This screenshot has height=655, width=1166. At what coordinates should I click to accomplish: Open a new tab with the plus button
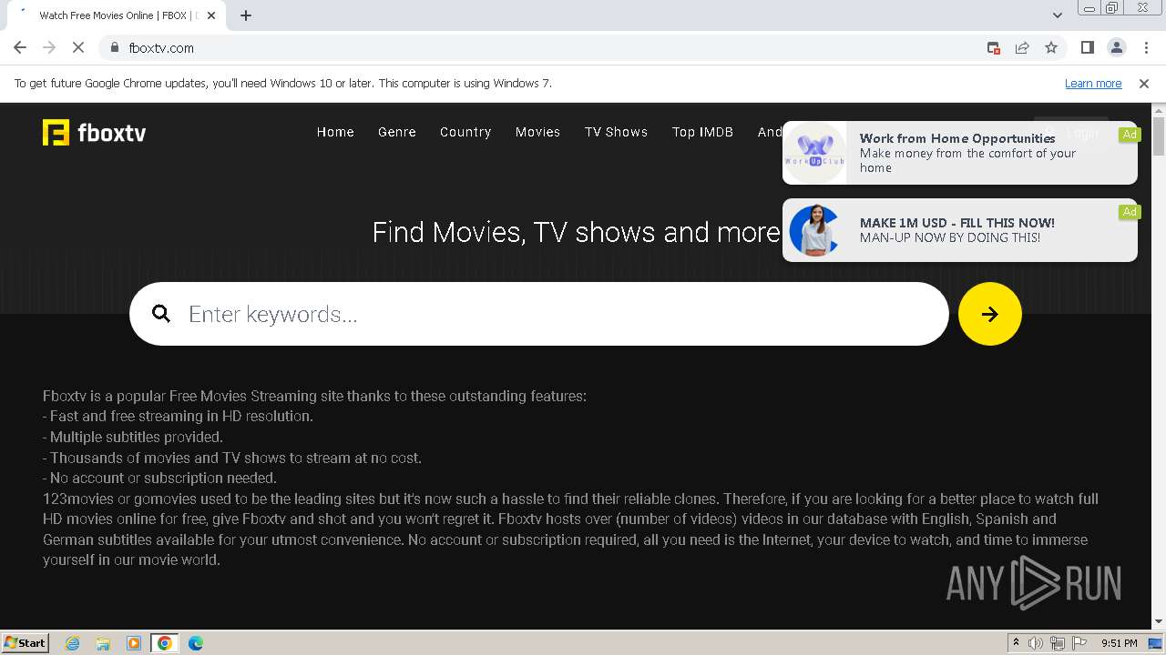[x=245, y=15]
